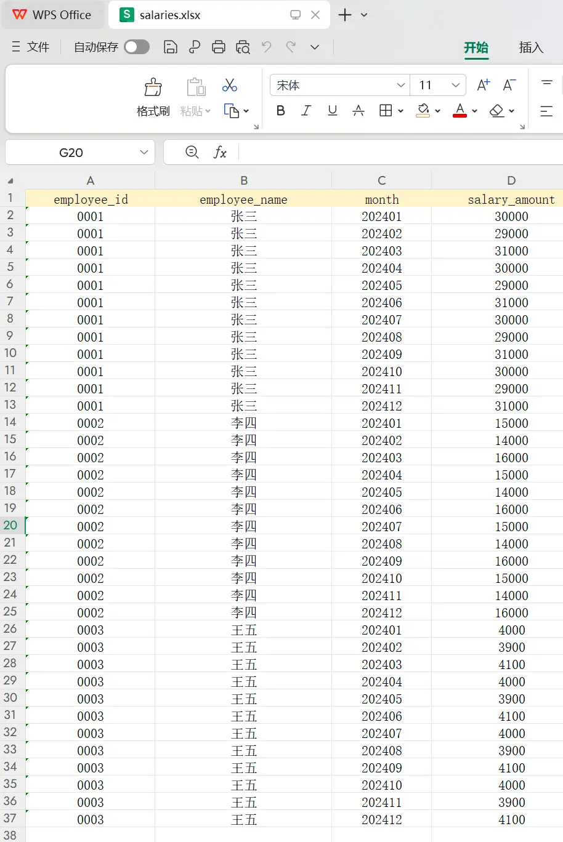Click the WPS Office home tab
Viewport: 563px width, 842px height.
click(x=52, y=15)
